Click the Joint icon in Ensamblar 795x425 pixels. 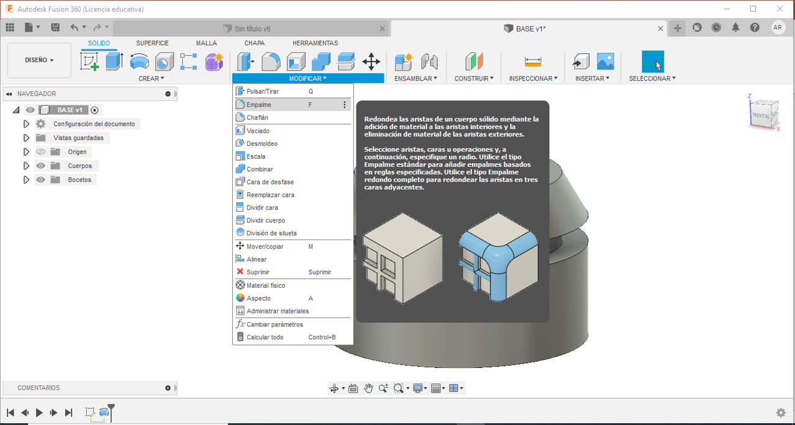(x=429, y=61)
